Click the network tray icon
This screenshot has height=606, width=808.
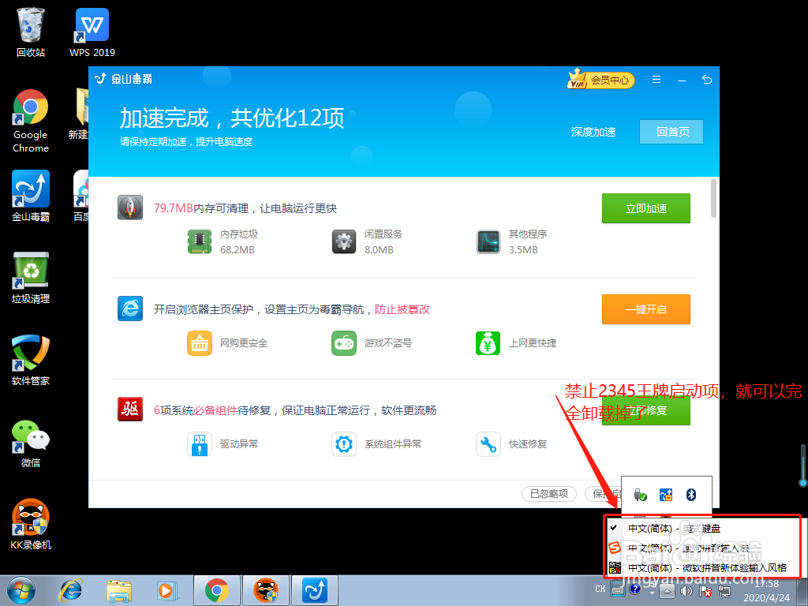724,591
